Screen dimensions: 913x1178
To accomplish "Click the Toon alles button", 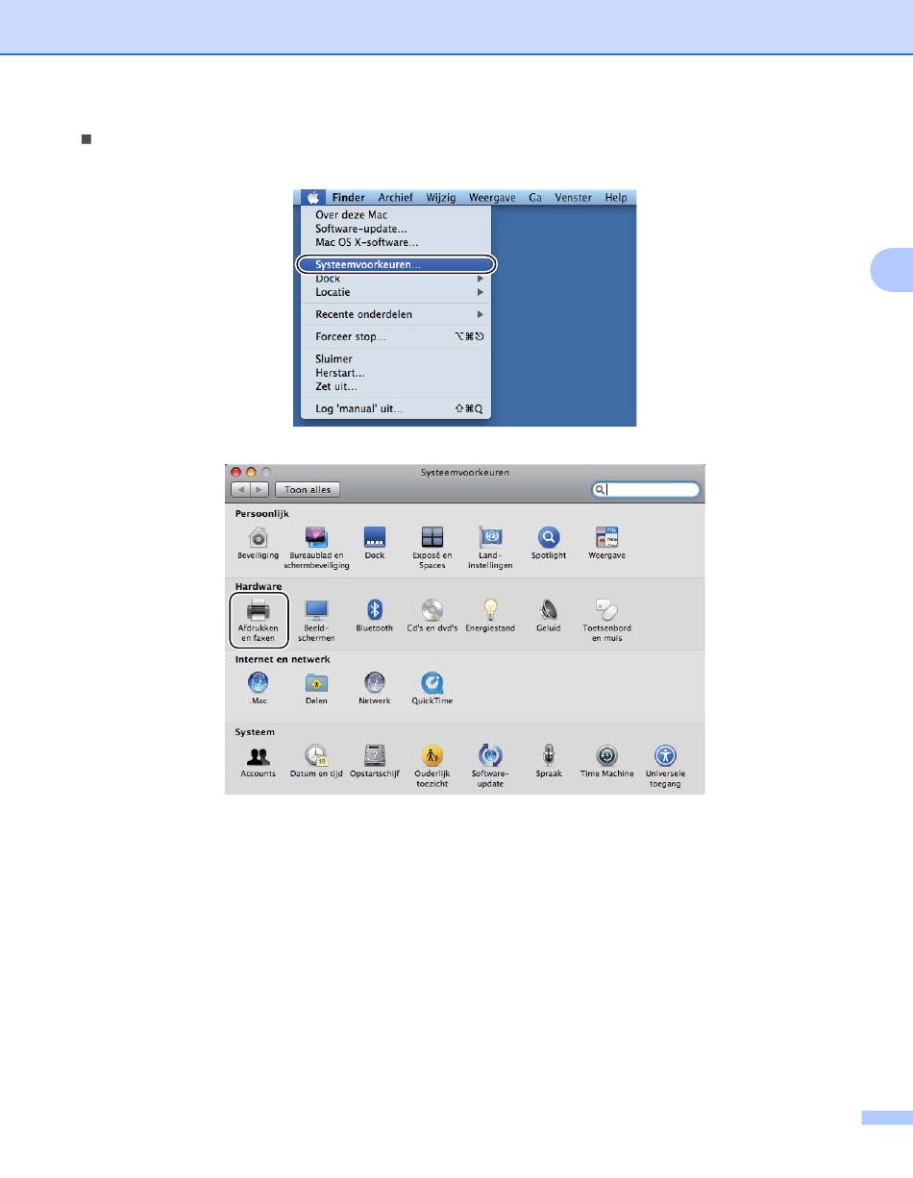I will tap(308, 490).
